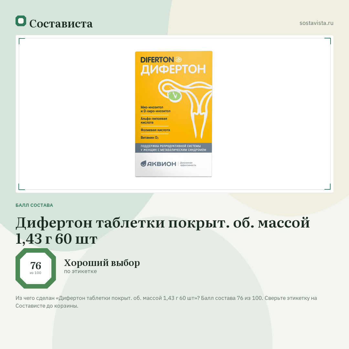Click the Фолиевая кислота line on the box
Screen dimensions: 349x349
tap(155, 130)
